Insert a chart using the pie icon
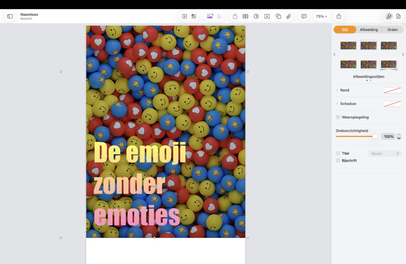The width and height of the screenshot is (406, 264). pyautogui.click(x=256, y=16)
